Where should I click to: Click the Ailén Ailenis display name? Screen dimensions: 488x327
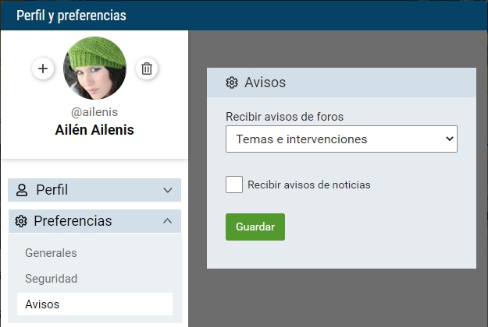[94, 130]
